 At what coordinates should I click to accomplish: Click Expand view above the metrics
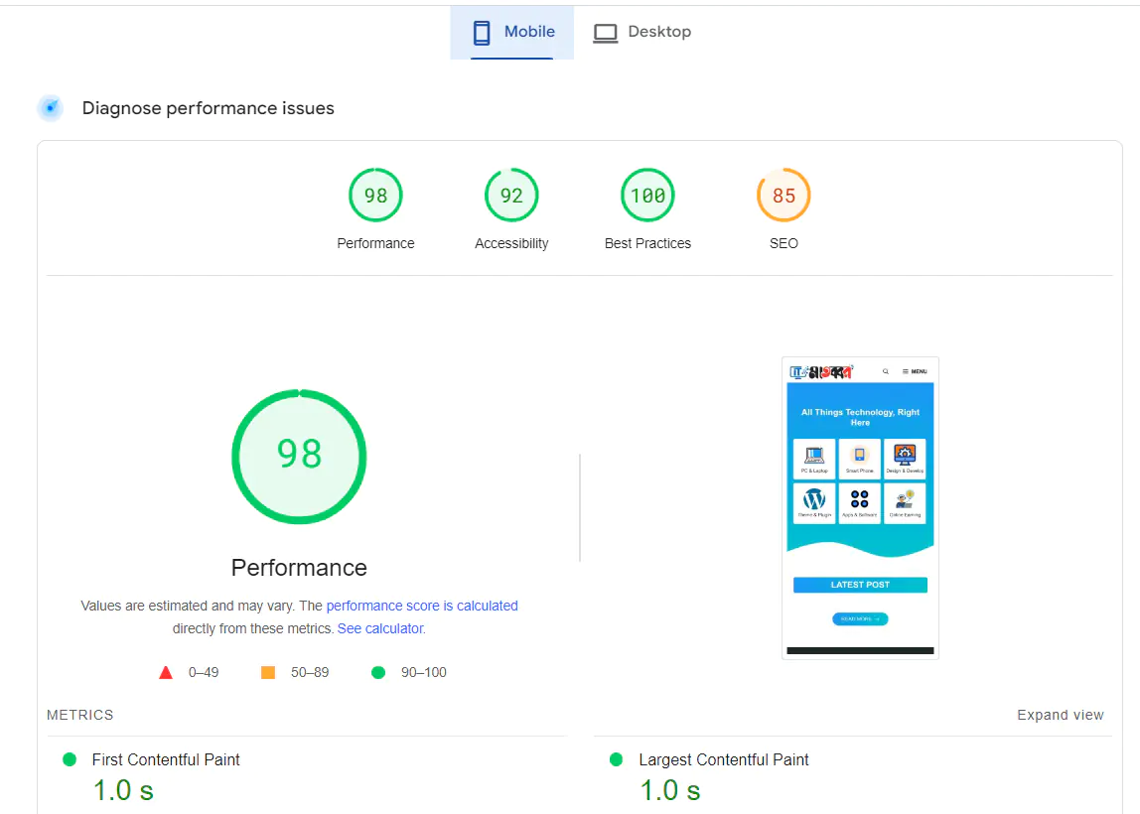1061,714
